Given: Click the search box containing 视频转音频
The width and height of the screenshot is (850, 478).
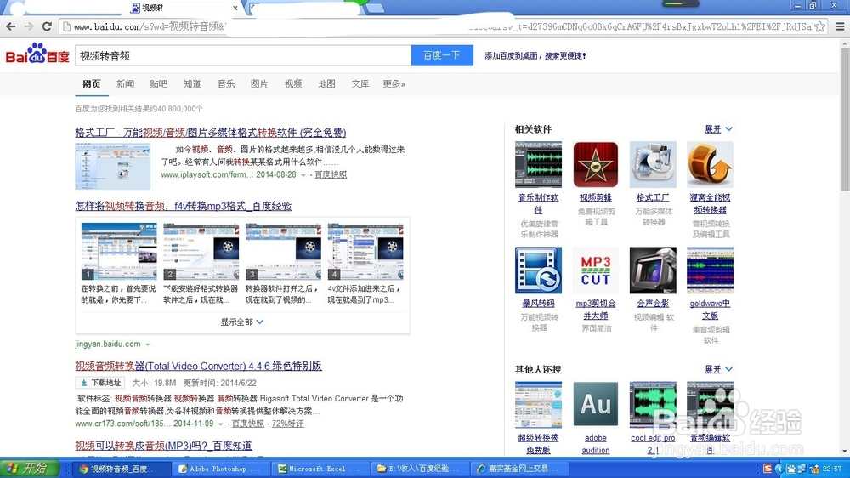Looking at the screenshot, I should tap(243, 55).
